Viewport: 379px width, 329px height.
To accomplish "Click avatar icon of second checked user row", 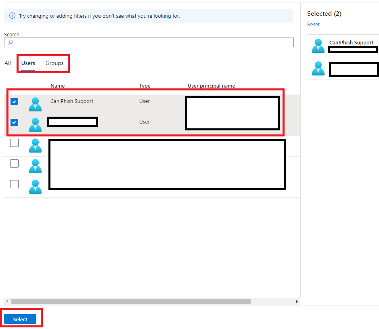I will 35,124.
